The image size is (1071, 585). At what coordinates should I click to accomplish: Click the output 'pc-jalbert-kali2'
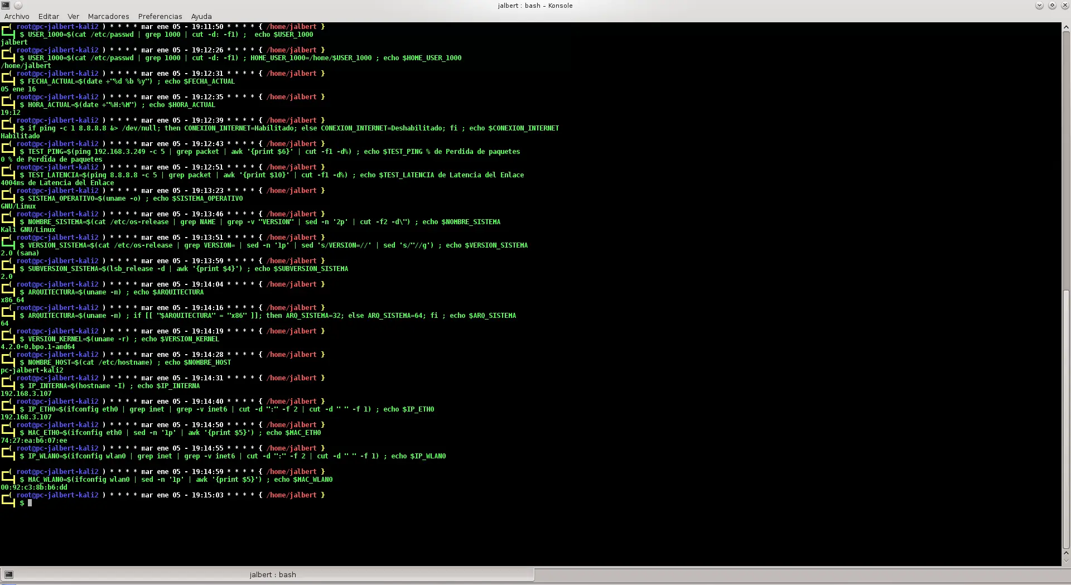click(x=32, y=370)
